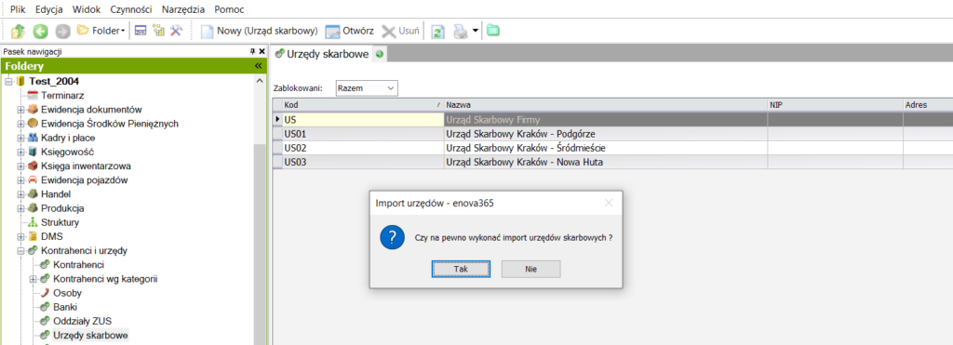Screen dimensions: 953x345
Task: Click the go up one level folder icon
Action: point(19,31)
